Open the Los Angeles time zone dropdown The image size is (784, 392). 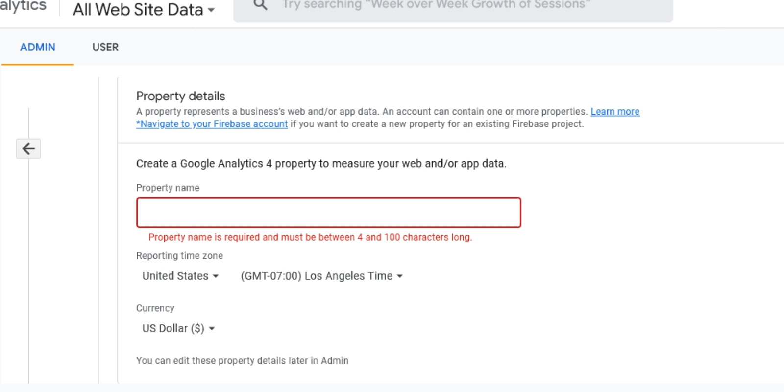(318, 276)
